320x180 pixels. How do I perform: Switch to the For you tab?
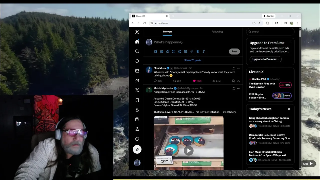[167, 31]
